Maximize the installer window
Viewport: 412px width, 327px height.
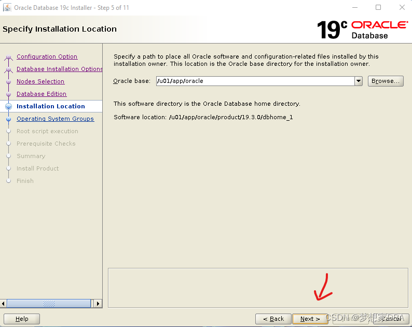click(x=378, y=7)
